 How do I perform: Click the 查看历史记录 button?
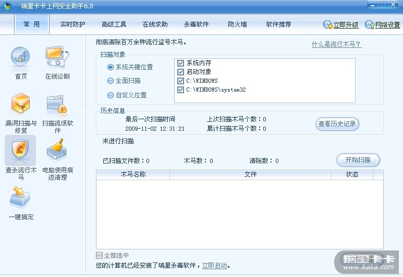pyautogui.click(x=337, y=124)
